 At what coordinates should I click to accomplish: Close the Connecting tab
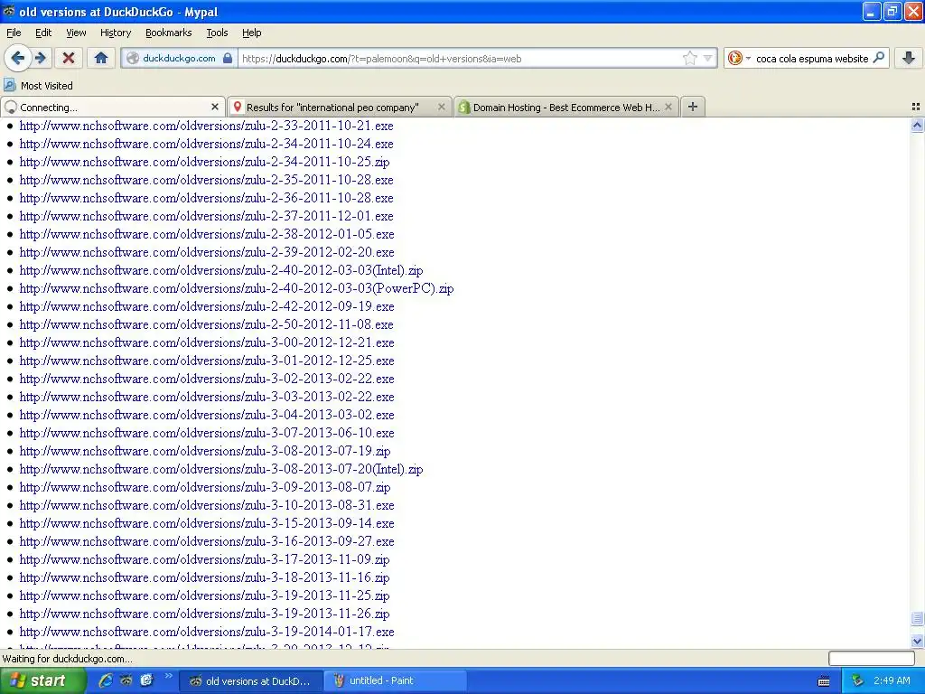pyautogui.click(x=215, y=107)
